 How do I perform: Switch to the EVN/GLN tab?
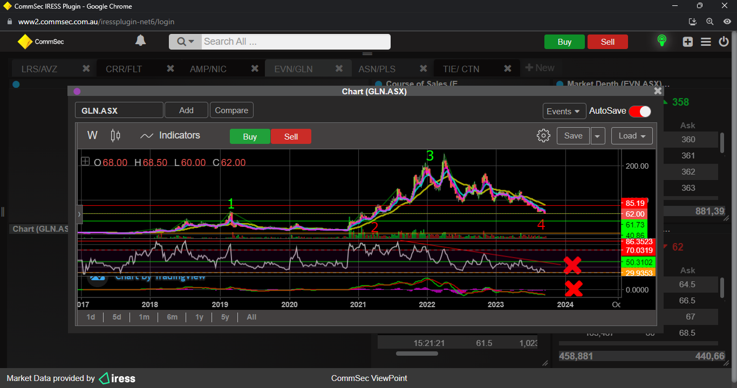pyautogui.click(x=294, y=69)
